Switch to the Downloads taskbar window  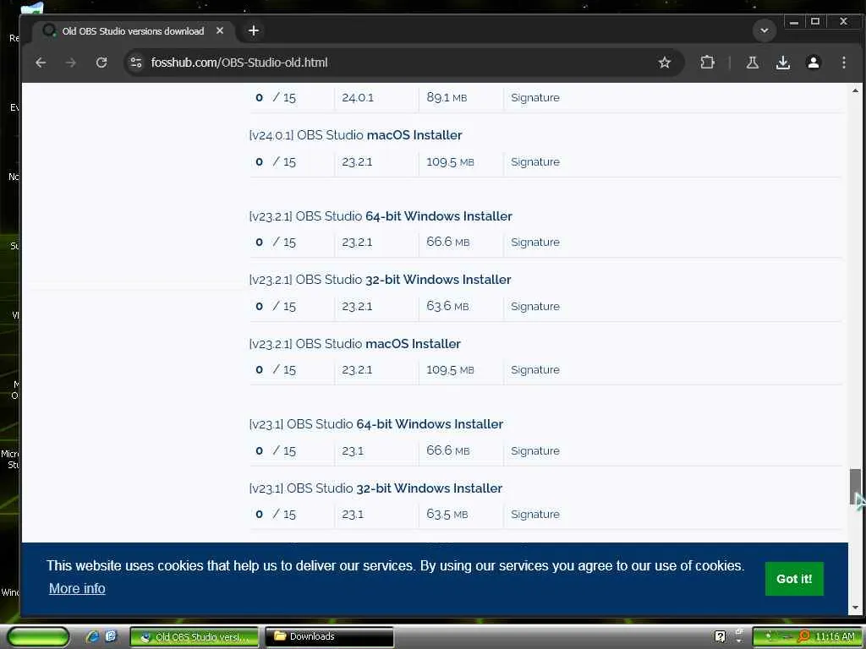tap(329, 637)
